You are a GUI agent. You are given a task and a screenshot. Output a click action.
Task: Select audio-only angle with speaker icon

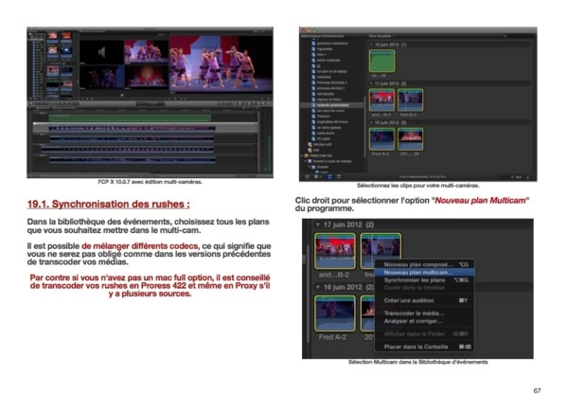[101, 52]
